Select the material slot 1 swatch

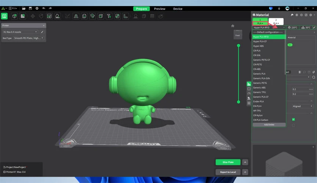click(x=260, y=20)
